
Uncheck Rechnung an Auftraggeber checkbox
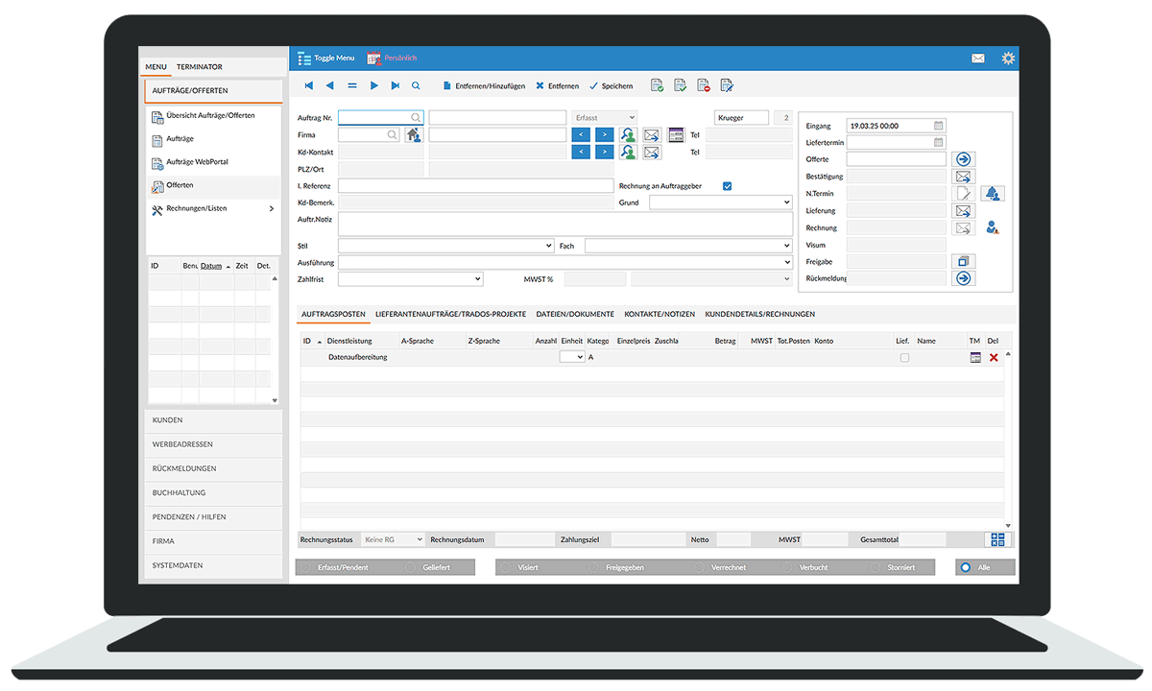pyautogui.click(x=727, y=186)
